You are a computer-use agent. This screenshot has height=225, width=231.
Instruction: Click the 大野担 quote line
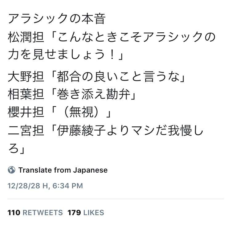tap(96, 76)
